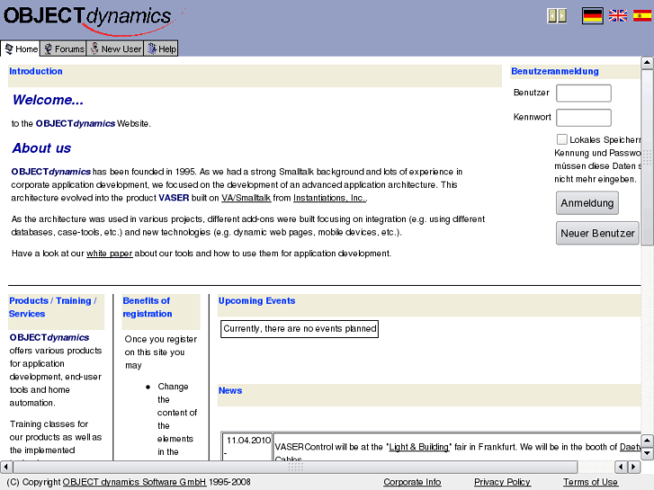654x490 pixels.
Task: Click the Anmeldung button
Action: 587,203
